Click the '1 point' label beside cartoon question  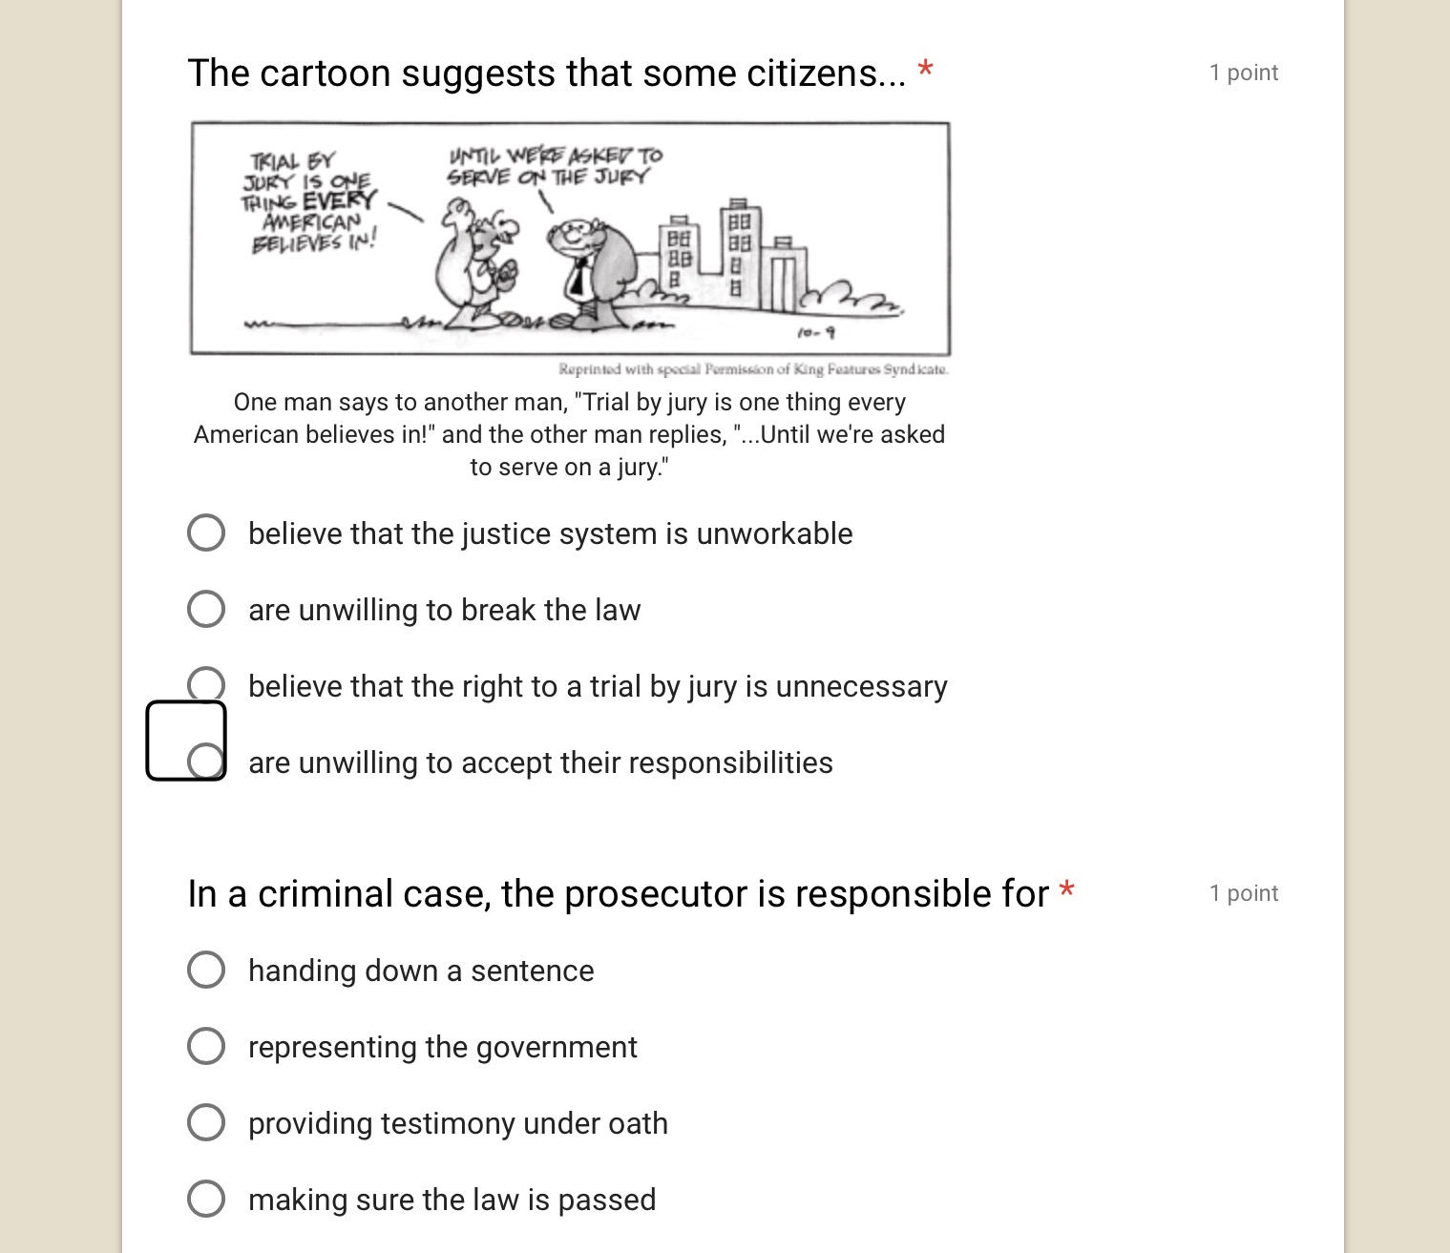tap(1243, 73)
